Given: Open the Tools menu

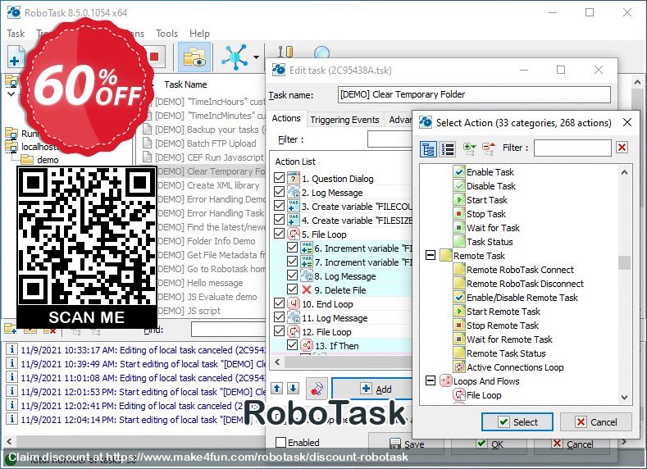Looking at the screenshot, I should (166, 34).
